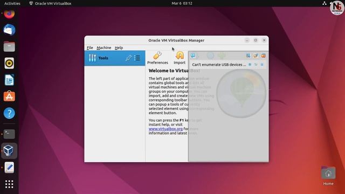The height and width of the screenshot is (194, 345).
Task: Open the clock showing Mar 6 03:12
Action: click(182, 3)
